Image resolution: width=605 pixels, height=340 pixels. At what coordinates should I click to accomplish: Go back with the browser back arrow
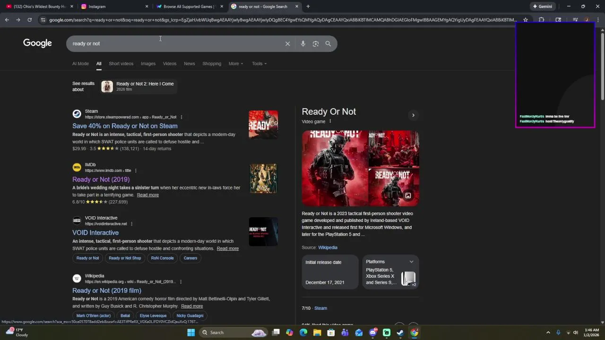(x=7, y=20)
